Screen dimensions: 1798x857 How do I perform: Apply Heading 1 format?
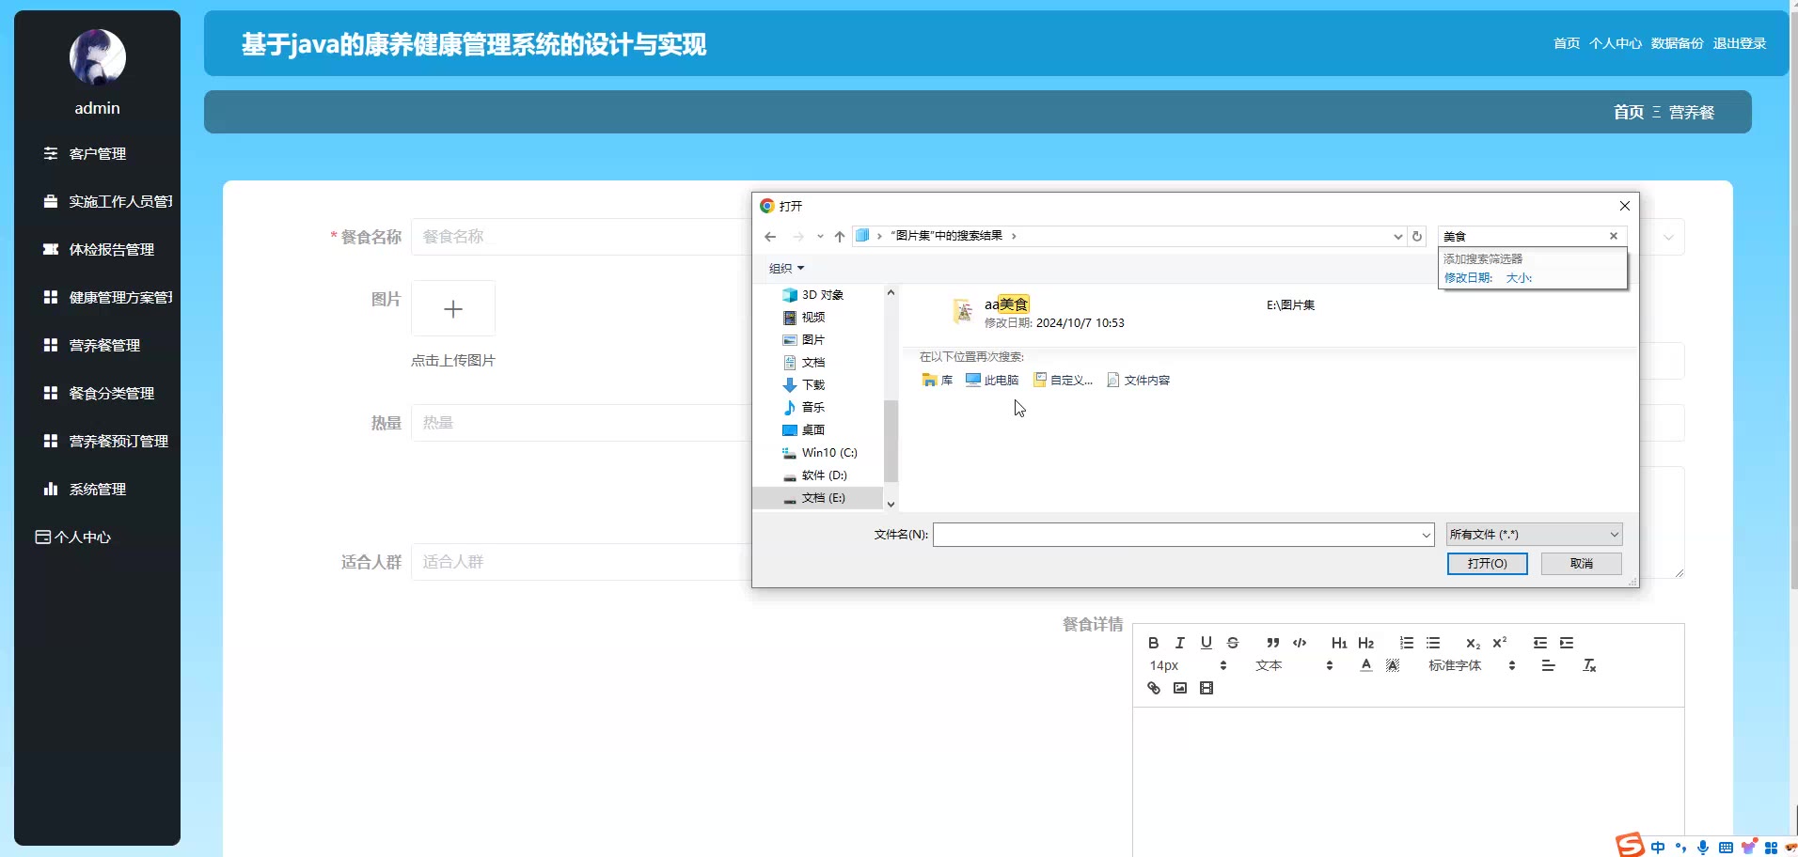point(1339,643)
